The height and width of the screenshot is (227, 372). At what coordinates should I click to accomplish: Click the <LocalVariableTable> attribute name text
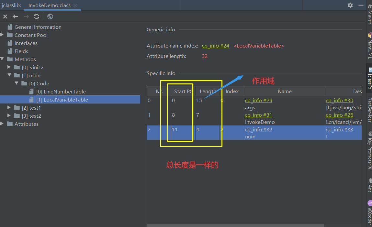(x=259, y=46)
